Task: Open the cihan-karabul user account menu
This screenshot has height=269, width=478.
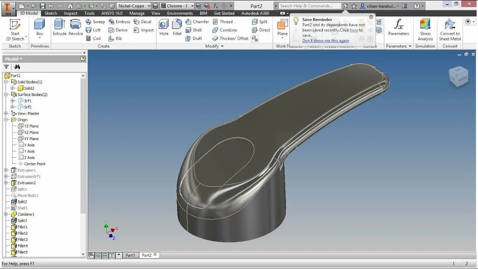Action: [379, 6]
